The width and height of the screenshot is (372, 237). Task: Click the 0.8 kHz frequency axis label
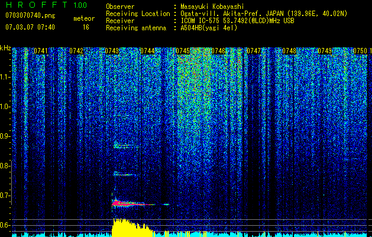coord(5,166)
